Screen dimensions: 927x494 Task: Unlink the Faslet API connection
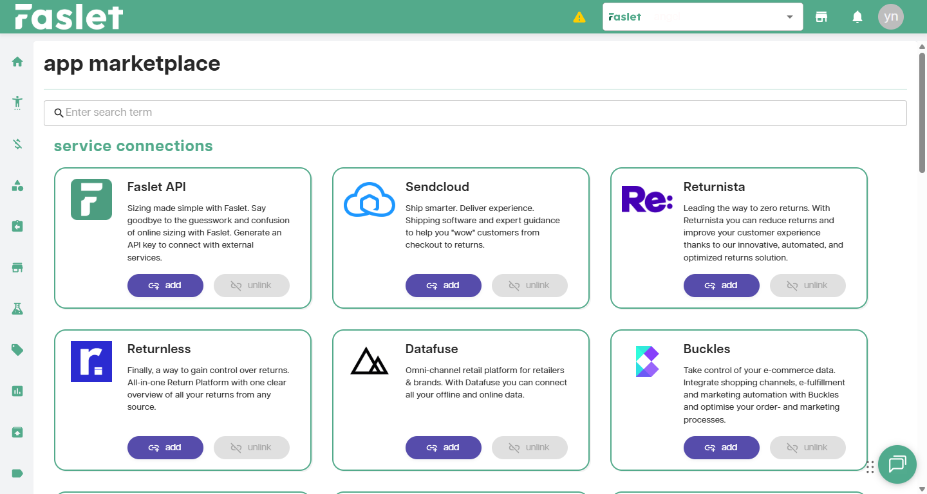252,286
